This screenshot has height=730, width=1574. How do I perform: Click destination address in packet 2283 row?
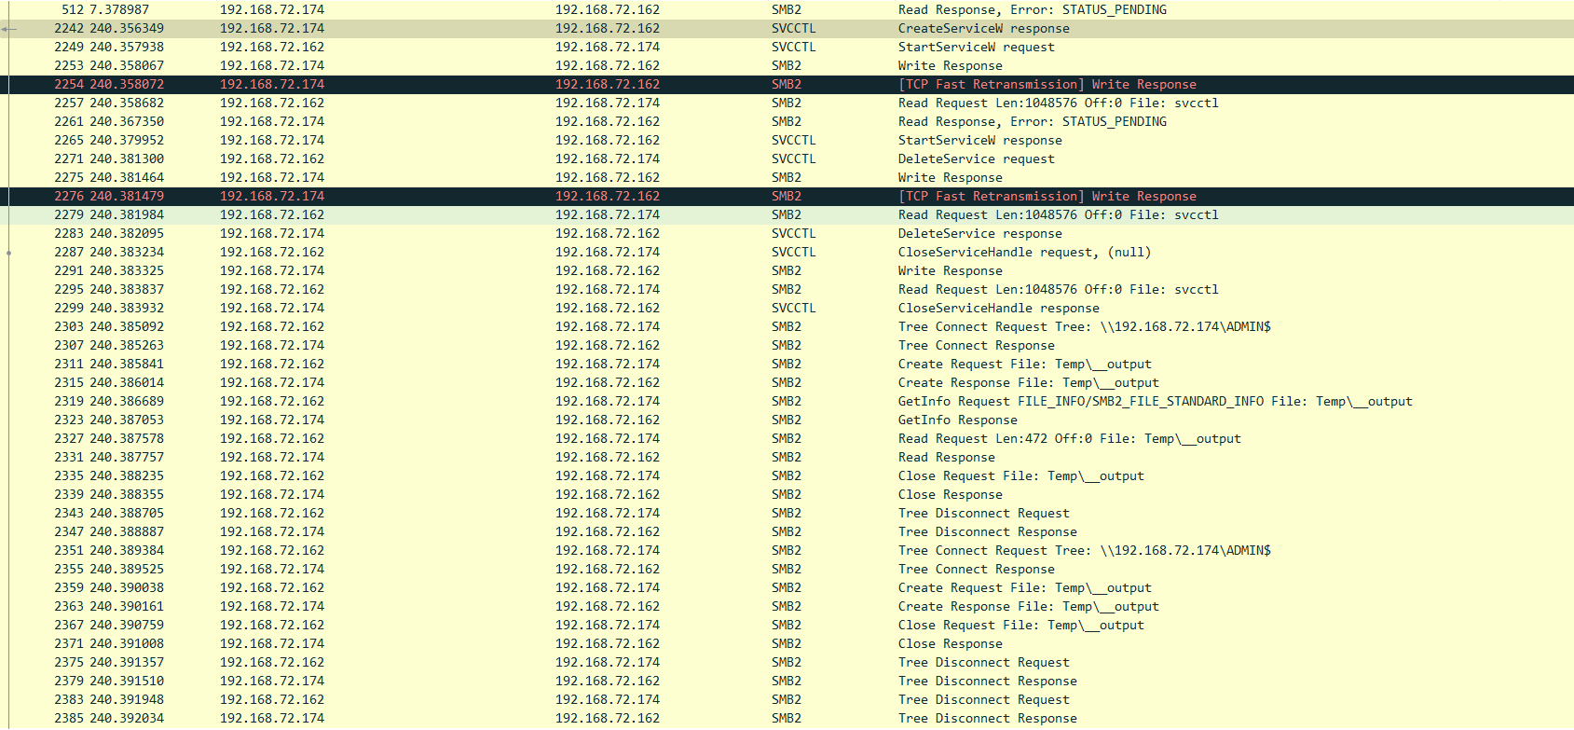pyautogui.click(x=608, y=233)
